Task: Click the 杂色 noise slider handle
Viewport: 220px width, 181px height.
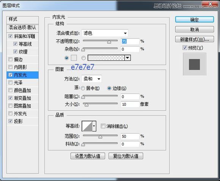Action: (x=83, y=50)
